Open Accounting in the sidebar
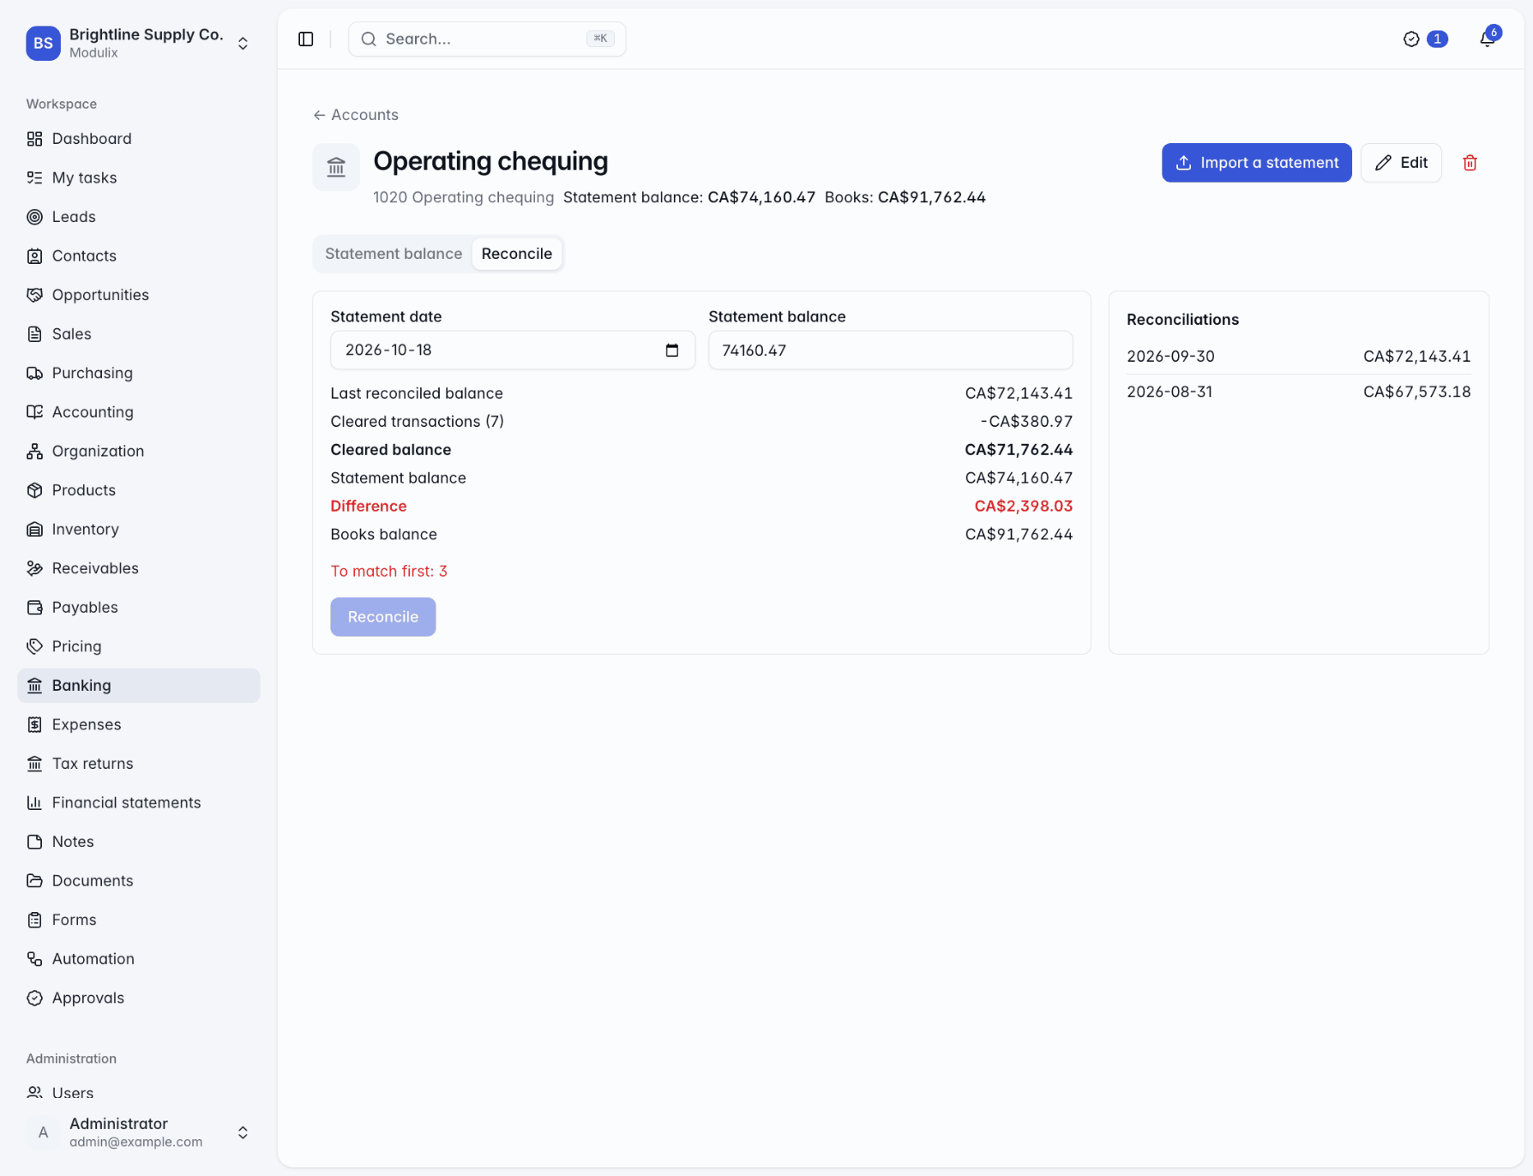The width and height of the screenshot is (1533, 1176). pyautogui.click(x=139, y=412)
